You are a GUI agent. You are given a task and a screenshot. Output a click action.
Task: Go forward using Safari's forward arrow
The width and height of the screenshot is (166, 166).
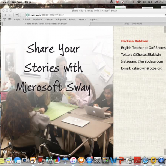10,15
